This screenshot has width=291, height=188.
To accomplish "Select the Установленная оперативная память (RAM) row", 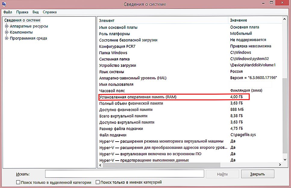I will coord(190,97).
